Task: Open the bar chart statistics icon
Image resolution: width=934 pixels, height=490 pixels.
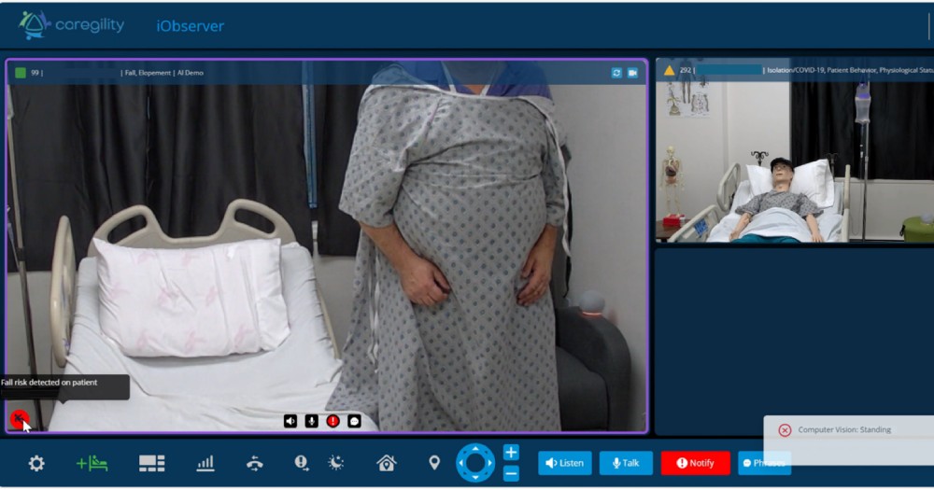Action: pos(205,463)
